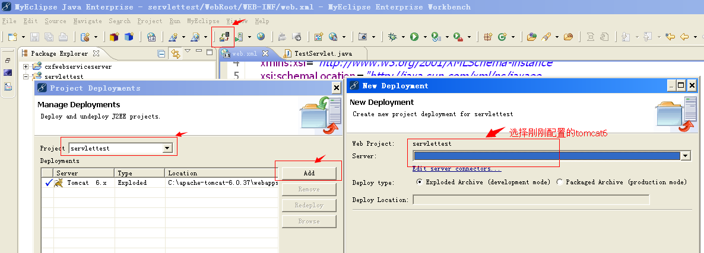
Task: Click the capture screenshot camera icon
Action: tap(362, 37)
